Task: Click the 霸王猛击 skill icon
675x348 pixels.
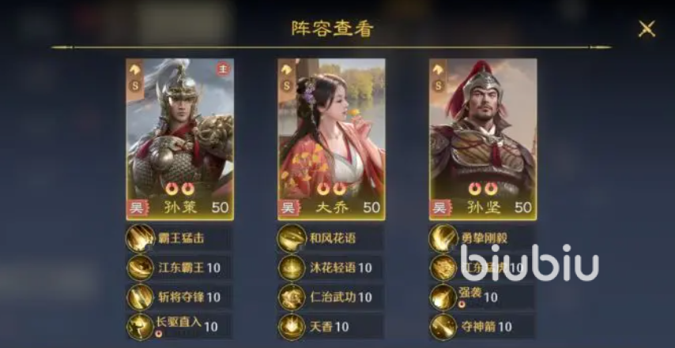Action: [141, 238]
